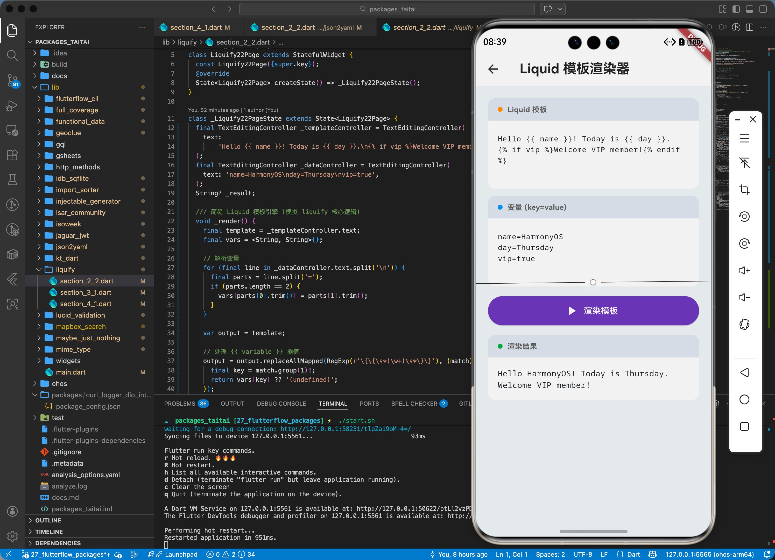The image size is (775, 560).
Task: Click emulator rotate screen icon
Action: point(744,324)
